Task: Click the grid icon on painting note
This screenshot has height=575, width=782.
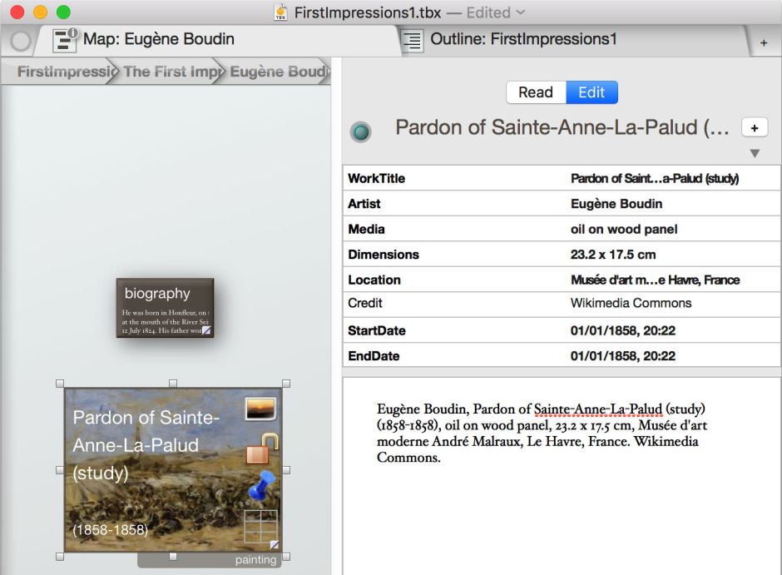Action: pos(260,528)
